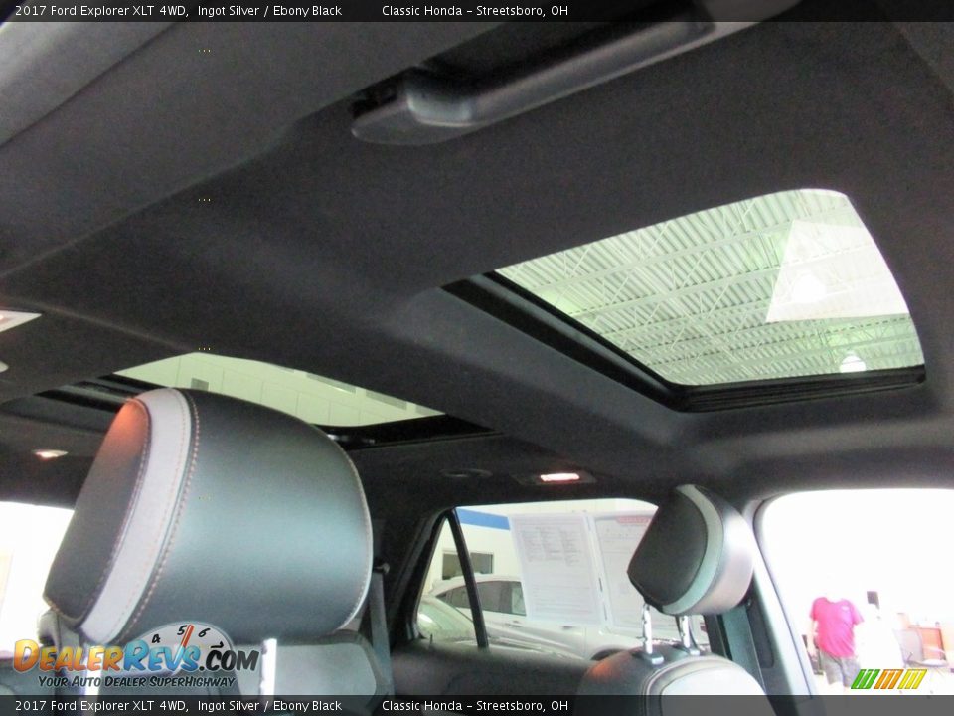This screenshot has width=954, height=716.
Task: Select the bottom "2017 Ford Explorer XLT 4WD" caption
Action: [x=100, y=706]
